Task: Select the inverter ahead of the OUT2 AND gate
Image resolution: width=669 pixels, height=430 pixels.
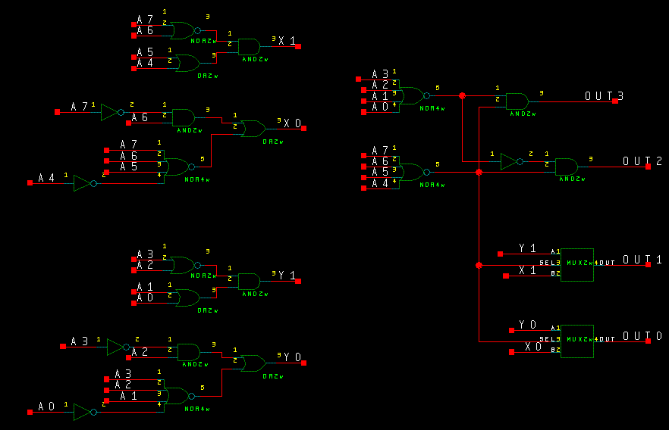Action: click(x=511, y=162)
